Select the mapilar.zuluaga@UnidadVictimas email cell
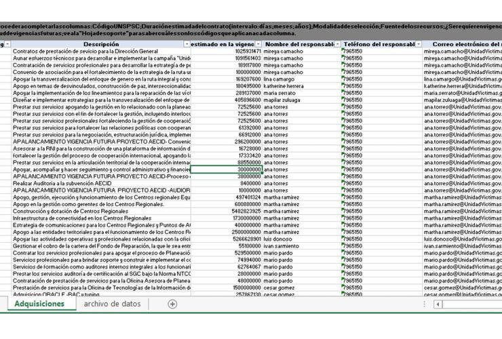Image resolution: width=502 pixels, height=339 pixels. (x=462, y=100)
